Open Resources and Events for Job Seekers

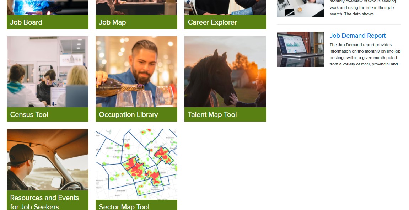[x=48, y=200]
